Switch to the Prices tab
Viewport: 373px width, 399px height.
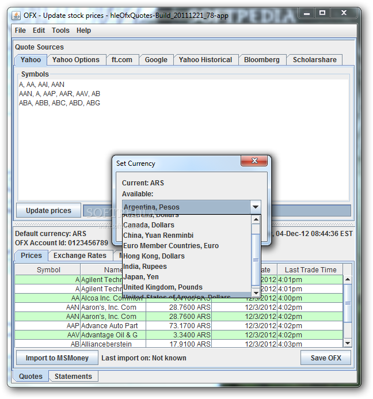pyautogui.click(x=31, y=256)
